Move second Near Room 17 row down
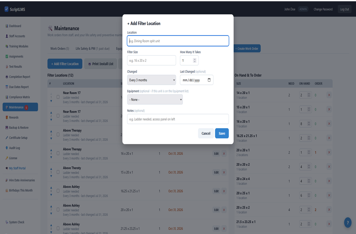 pyautogui.click(x=51, y=120)
